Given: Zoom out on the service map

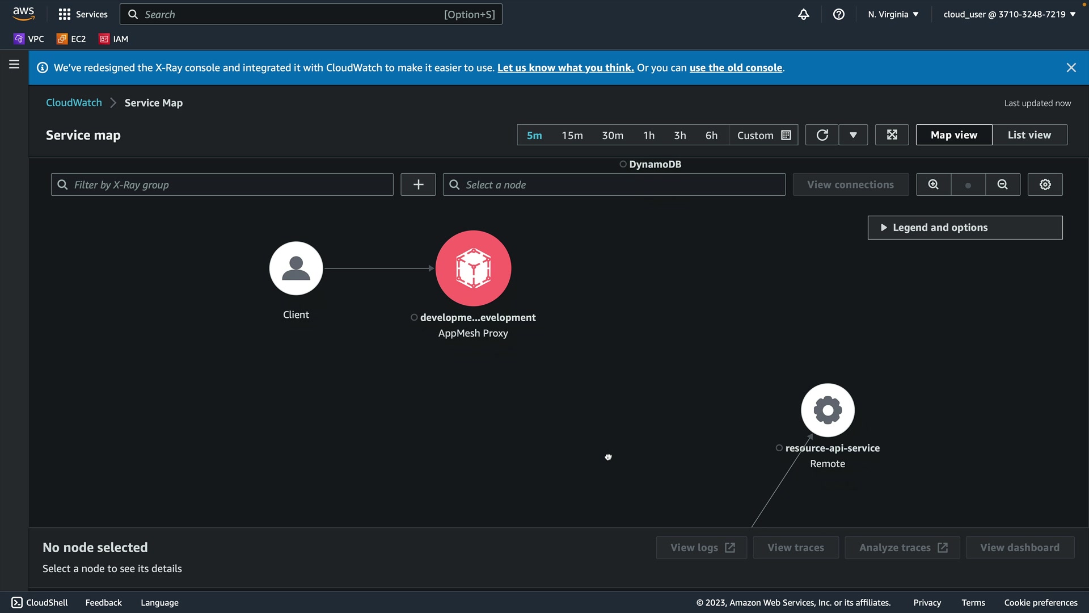Looking at the screenshot, I should pyautogui.click(x=1002, y=184).
